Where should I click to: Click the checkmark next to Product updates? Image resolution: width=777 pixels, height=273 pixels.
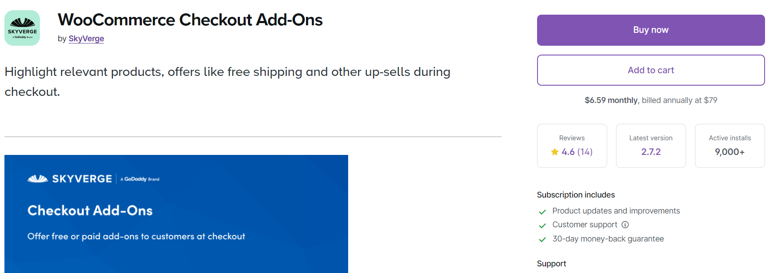(542, 212)
